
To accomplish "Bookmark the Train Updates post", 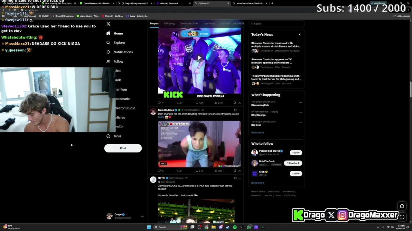I will [235, 171].
